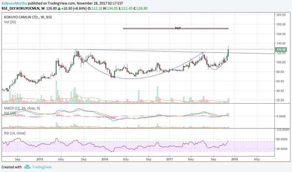292x172 pixels.
Task: Click the 2017 time axis label
Action: [x=169, y=159]
